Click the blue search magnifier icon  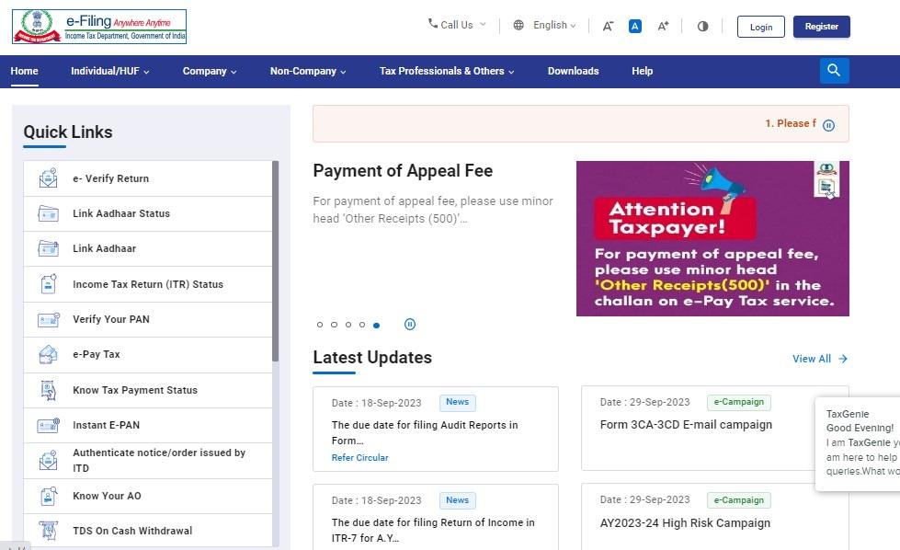834,71
